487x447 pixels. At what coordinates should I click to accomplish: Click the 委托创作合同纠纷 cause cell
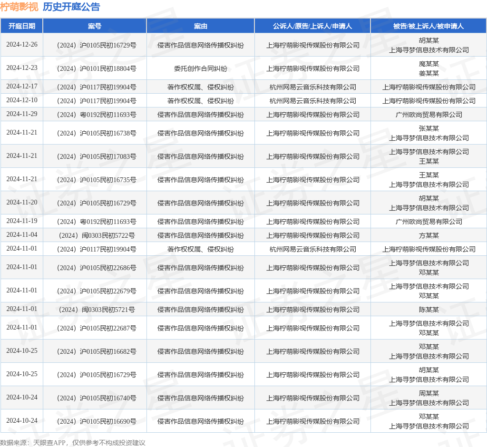201,68
